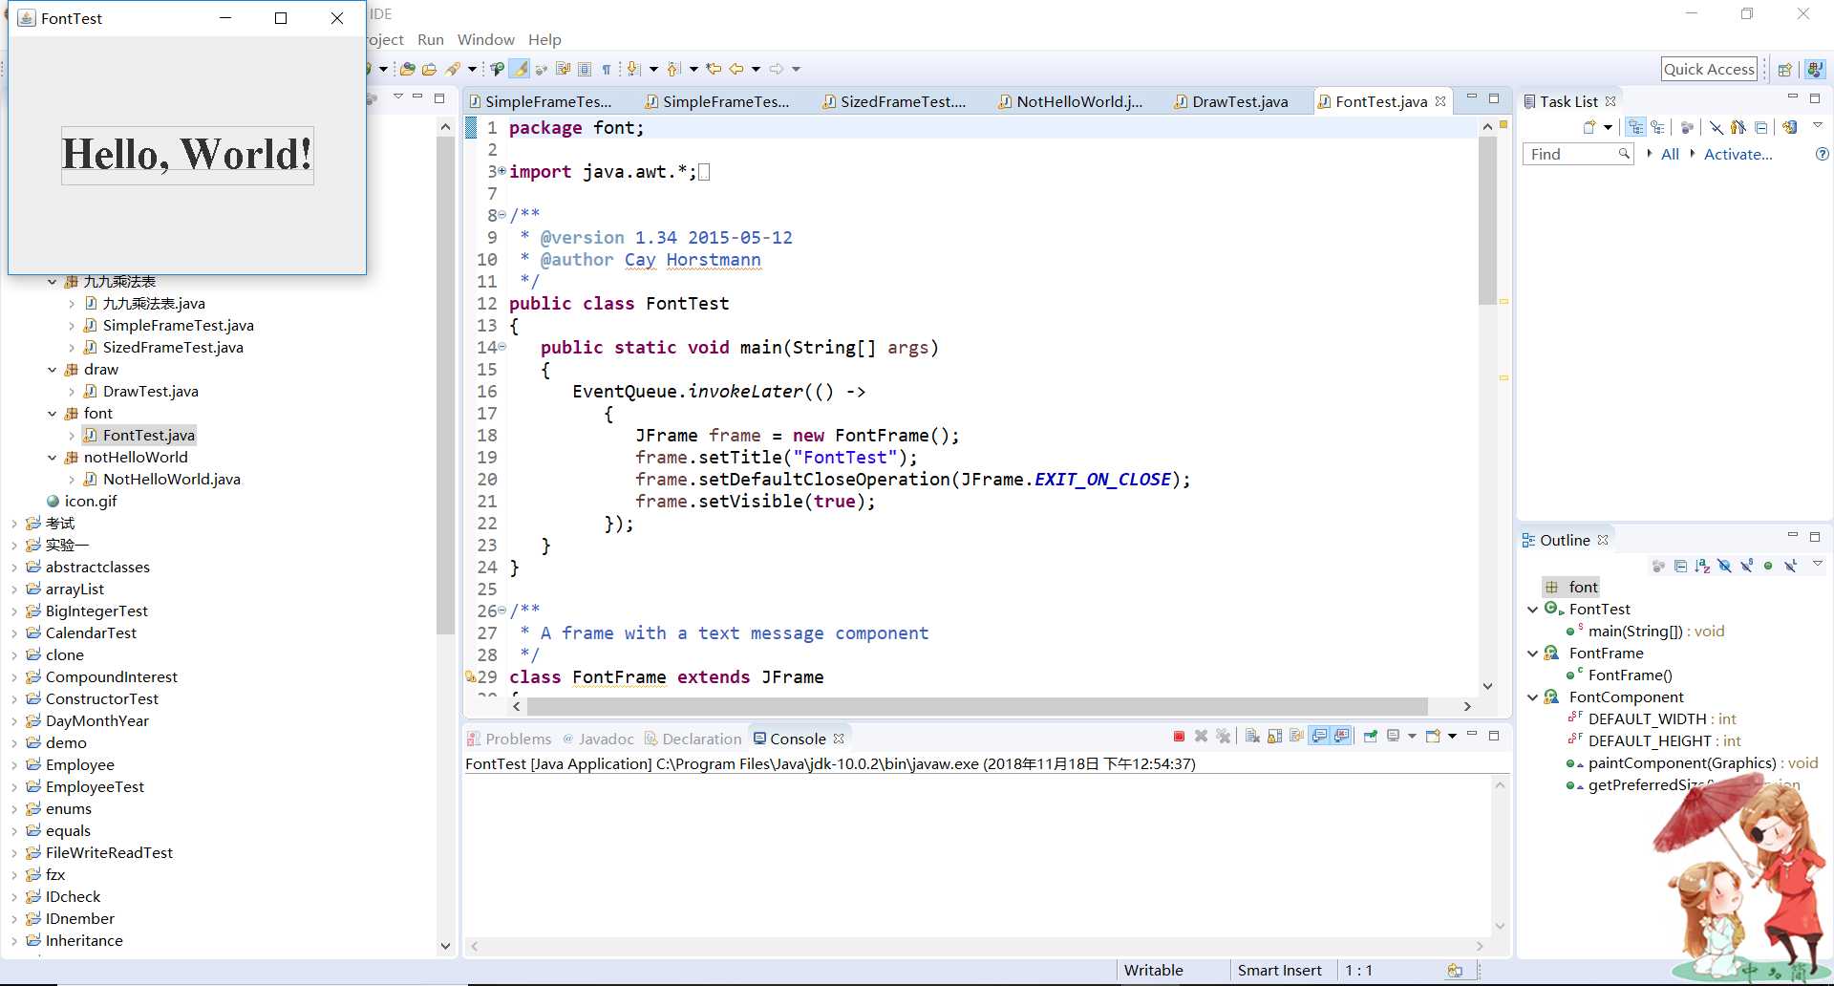
Task: Toggle the Categorized view in Task List
Action: 1635,127
